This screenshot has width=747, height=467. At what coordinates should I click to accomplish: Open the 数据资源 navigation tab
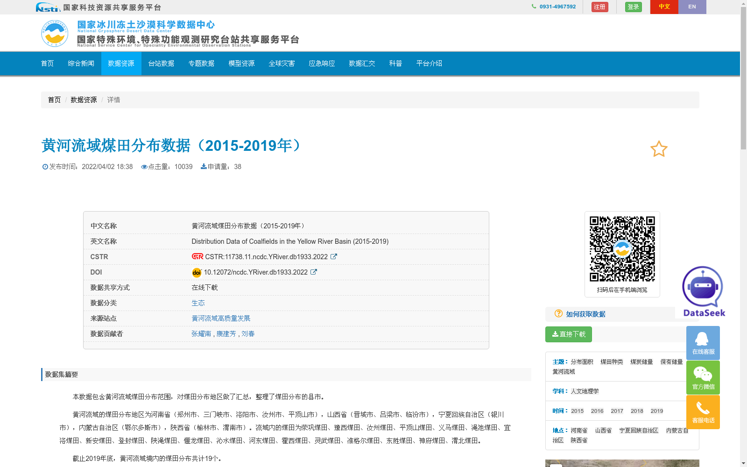[121, 64]
